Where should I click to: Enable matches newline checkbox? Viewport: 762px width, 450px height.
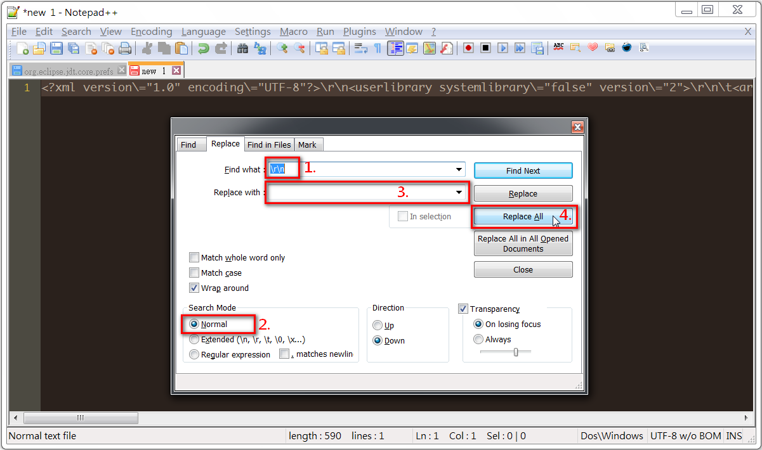(x=316, y=354)
